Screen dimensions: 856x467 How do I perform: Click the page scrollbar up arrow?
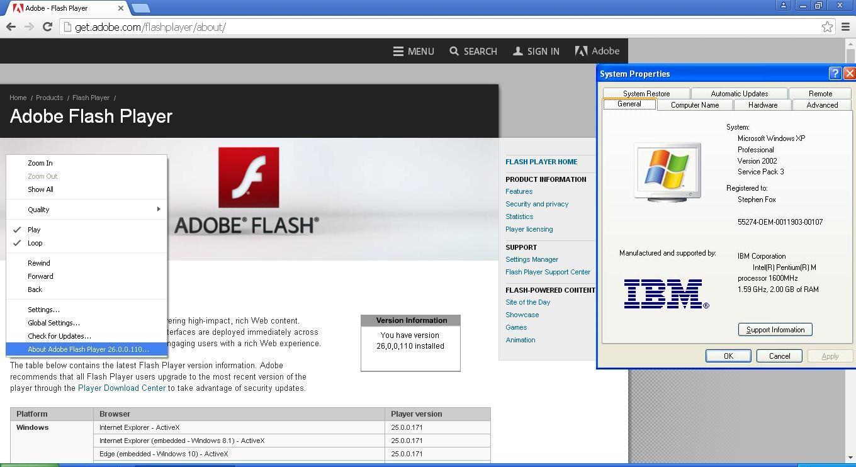[x=851, y=43]
